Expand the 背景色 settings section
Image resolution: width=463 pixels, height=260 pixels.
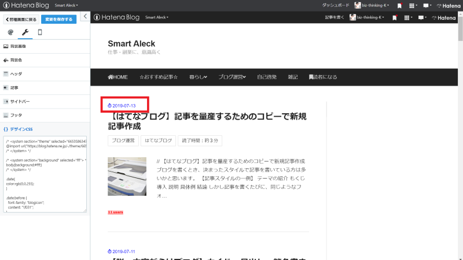coord(45,60)
